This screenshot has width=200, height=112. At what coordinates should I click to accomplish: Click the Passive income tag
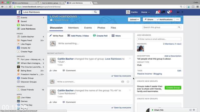(144, 74)
